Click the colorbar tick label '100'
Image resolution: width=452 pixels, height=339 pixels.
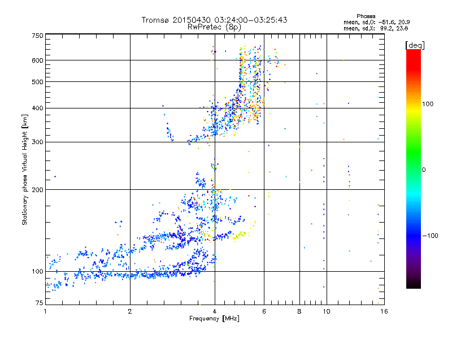point(428,104)
